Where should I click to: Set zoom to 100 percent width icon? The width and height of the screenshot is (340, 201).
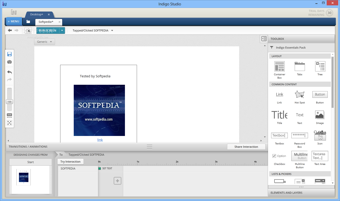[9, 115]
